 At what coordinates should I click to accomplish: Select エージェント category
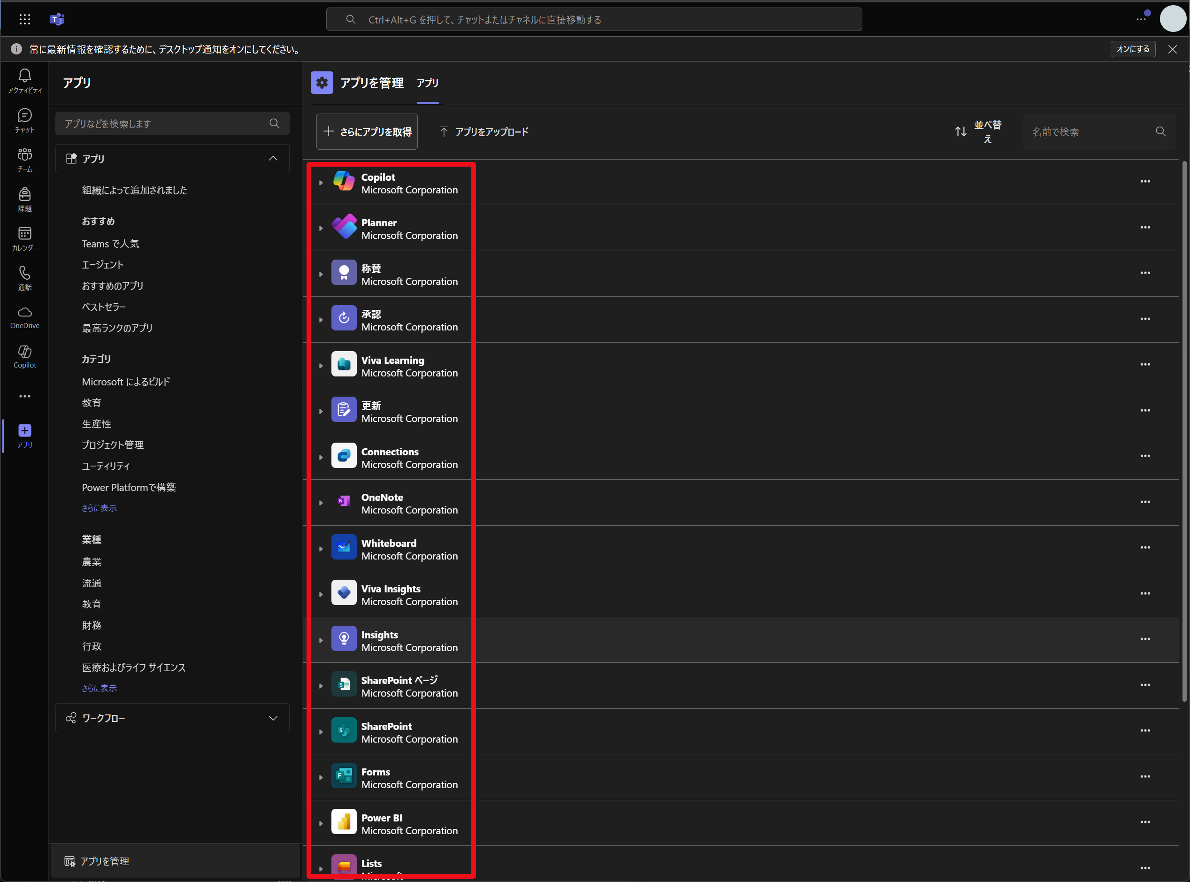(102, 265)
